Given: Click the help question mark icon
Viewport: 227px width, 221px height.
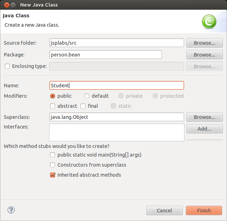Looking at the screenshot, I should (x=11, y=210).
